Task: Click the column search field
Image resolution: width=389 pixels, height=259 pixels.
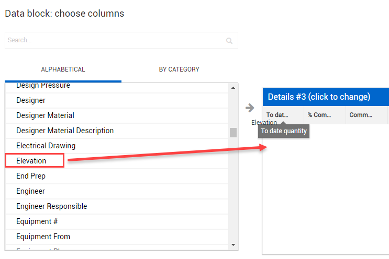Action: tap(115, 40)
